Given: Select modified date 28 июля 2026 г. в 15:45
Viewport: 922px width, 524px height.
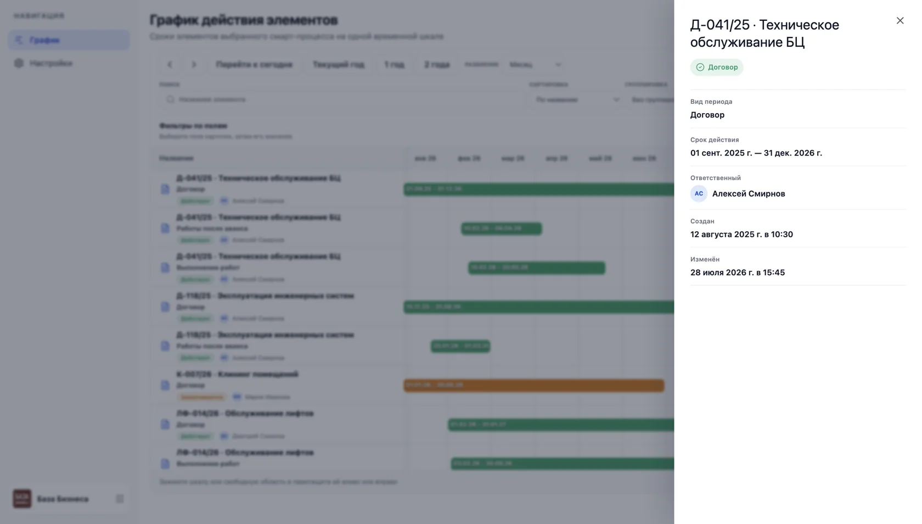Looking at the screenshot, I should tap(738, 272).
